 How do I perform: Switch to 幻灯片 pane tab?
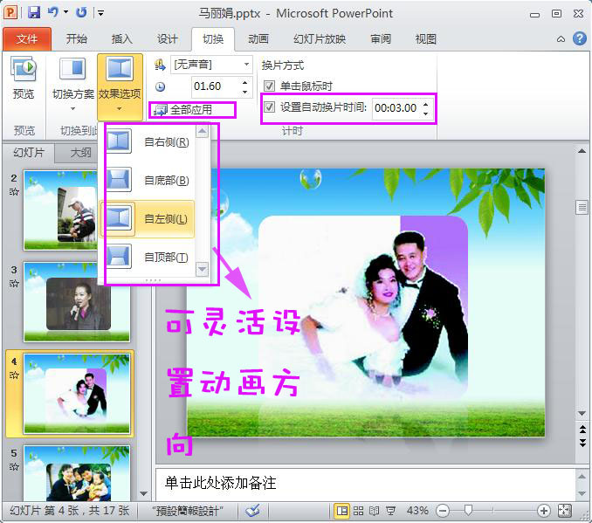[29, 153]
